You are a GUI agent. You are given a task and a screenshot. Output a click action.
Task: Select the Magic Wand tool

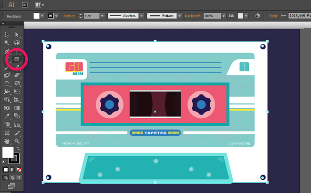pos(7,43)
